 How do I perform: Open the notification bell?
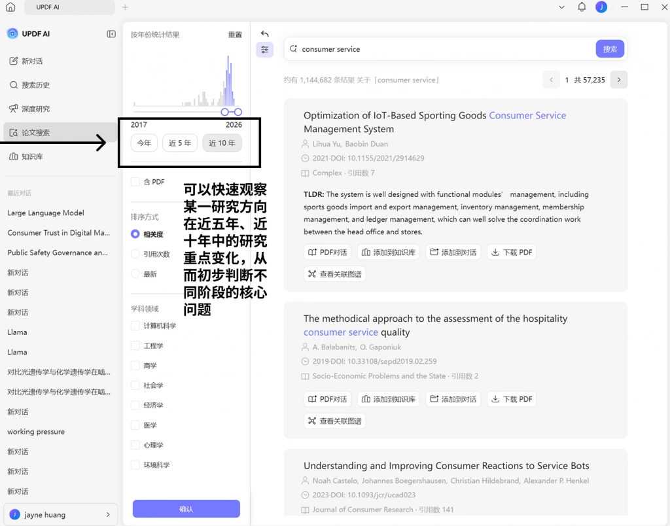[x=582, y=7]
